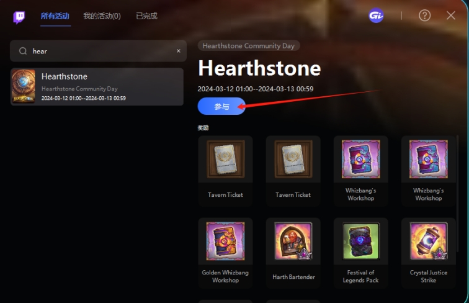The height and width of the screenshot is (303, 469).
Task: Select the first Tavern Ticket reward icon
Action: pyautogui.click(x=226, y=159)
